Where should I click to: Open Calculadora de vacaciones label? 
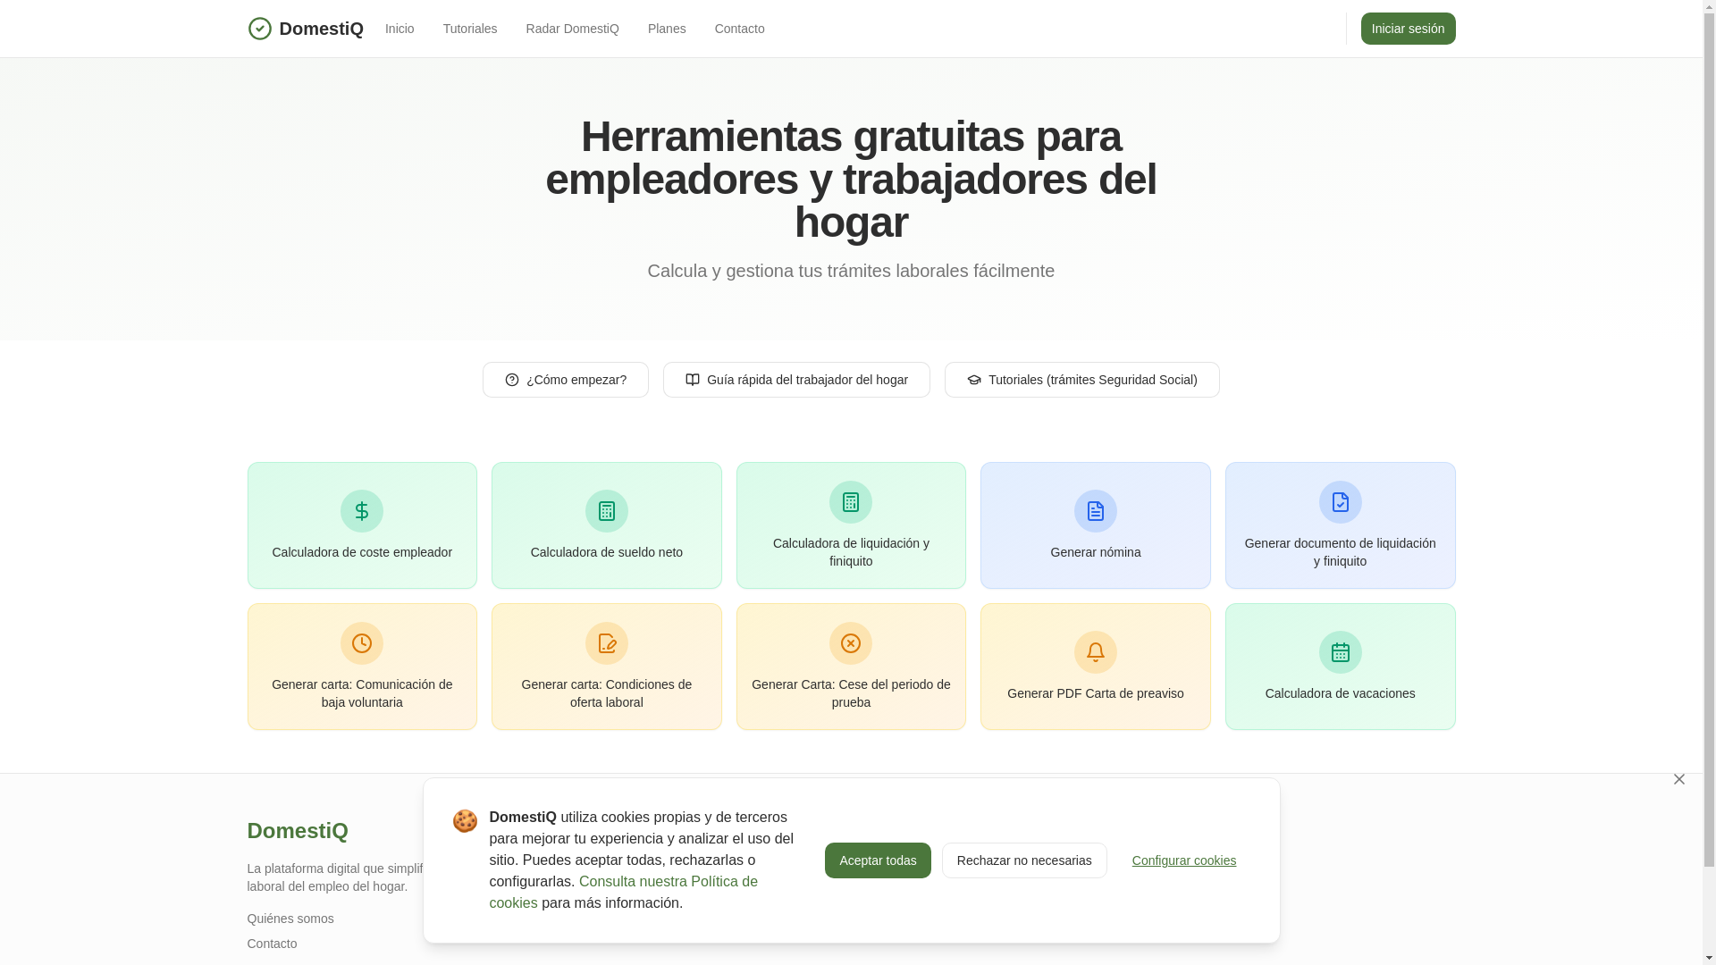click(x=1341, y=693)
